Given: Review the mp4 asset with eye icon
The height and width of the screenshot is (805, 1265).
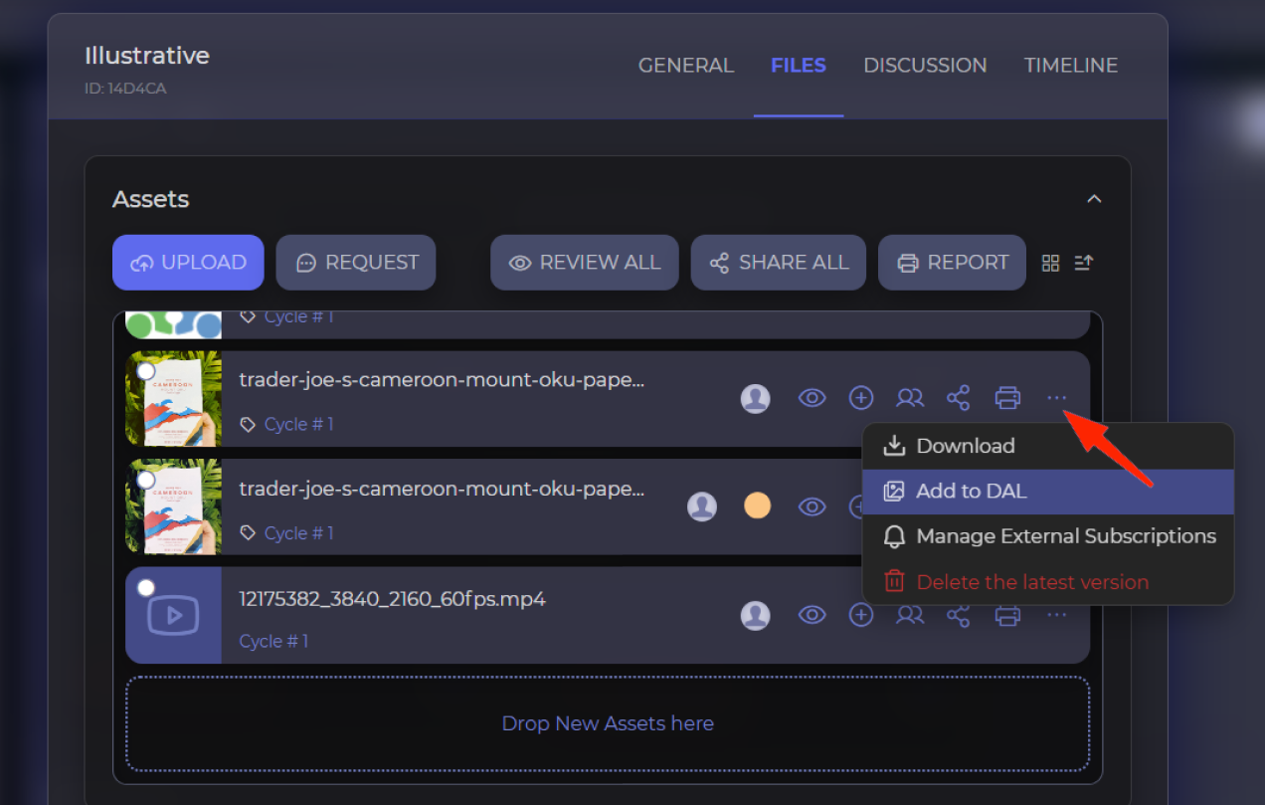Looking at the screenshot, I should click(813, 616).
